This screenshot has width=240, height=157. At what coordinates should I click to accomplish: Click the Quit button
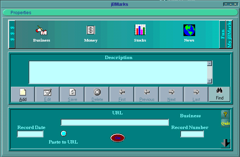[225, 123]
